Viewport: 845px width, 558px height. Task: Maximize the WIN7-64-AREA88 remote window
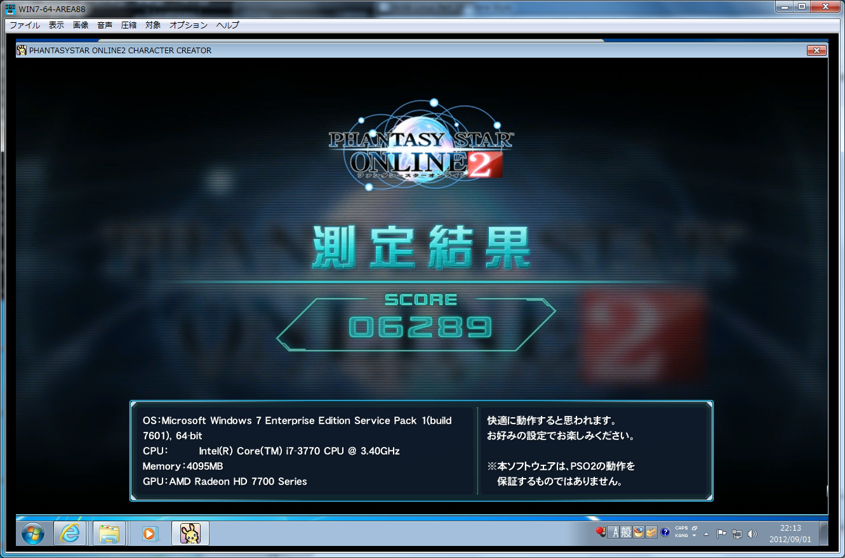coord(803,7)
